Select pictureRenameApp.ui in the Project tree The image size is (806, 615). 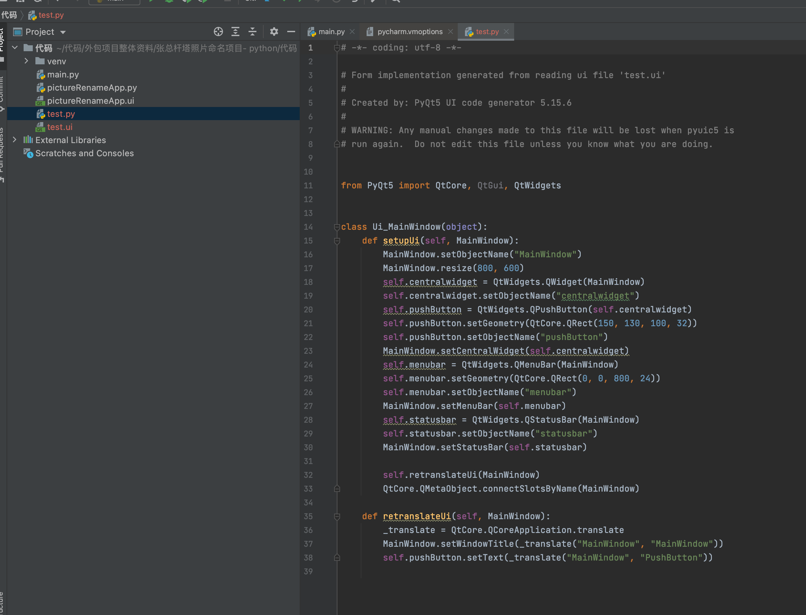click(91, 101)
